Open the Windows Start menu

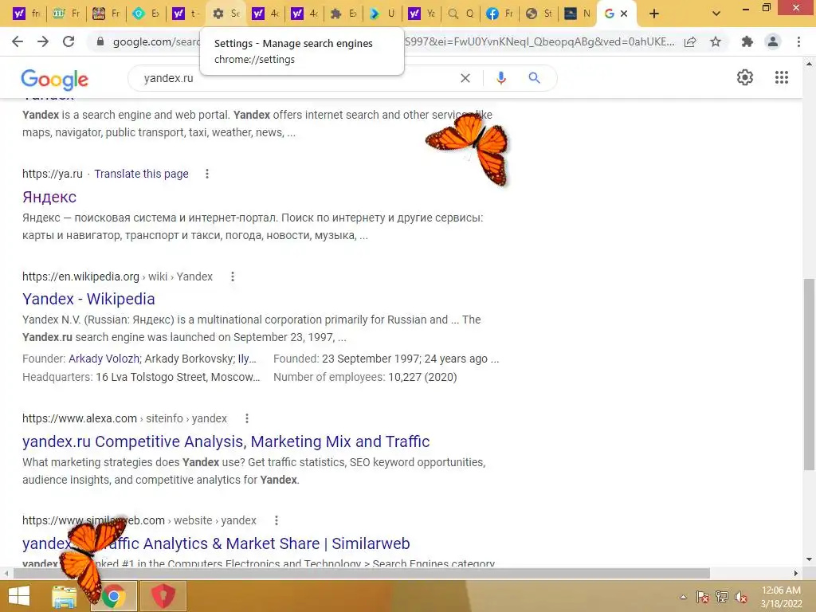coord(19,596)
